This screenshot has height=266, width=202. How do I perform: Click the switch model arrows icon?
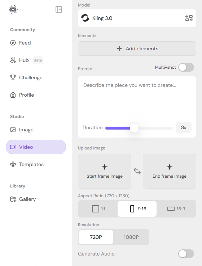tap(189, 18)
